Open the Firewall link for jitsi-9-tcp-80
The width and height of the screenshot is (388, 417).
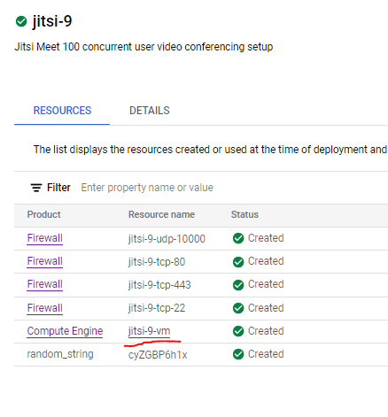click(45, 261)
